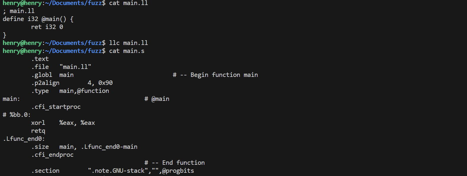Click the '; main.ll' comment line
The image size is (467, 176).
[19, 11]
